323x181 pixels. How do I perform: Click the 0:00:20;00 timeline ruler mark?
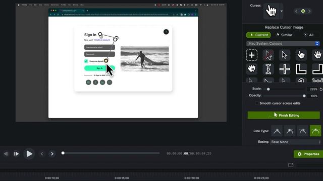click(192, 178)
